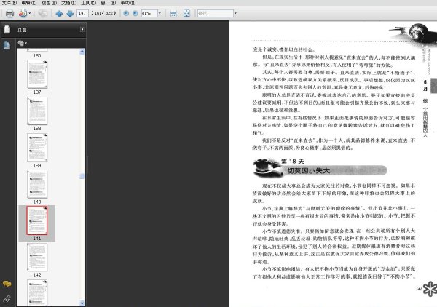The width and height of the screenshot is (437, 307).
Task: Open the attachments paperclip panel
Action: coord(7,299)
